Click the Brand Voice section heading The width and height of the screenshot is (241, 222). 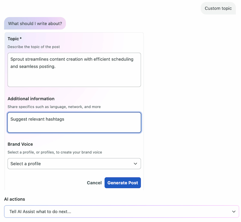coord(20,144)
